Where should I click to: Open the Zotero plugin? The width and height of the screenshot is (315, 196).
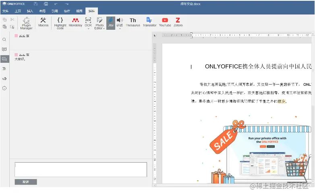pos(178,22)
